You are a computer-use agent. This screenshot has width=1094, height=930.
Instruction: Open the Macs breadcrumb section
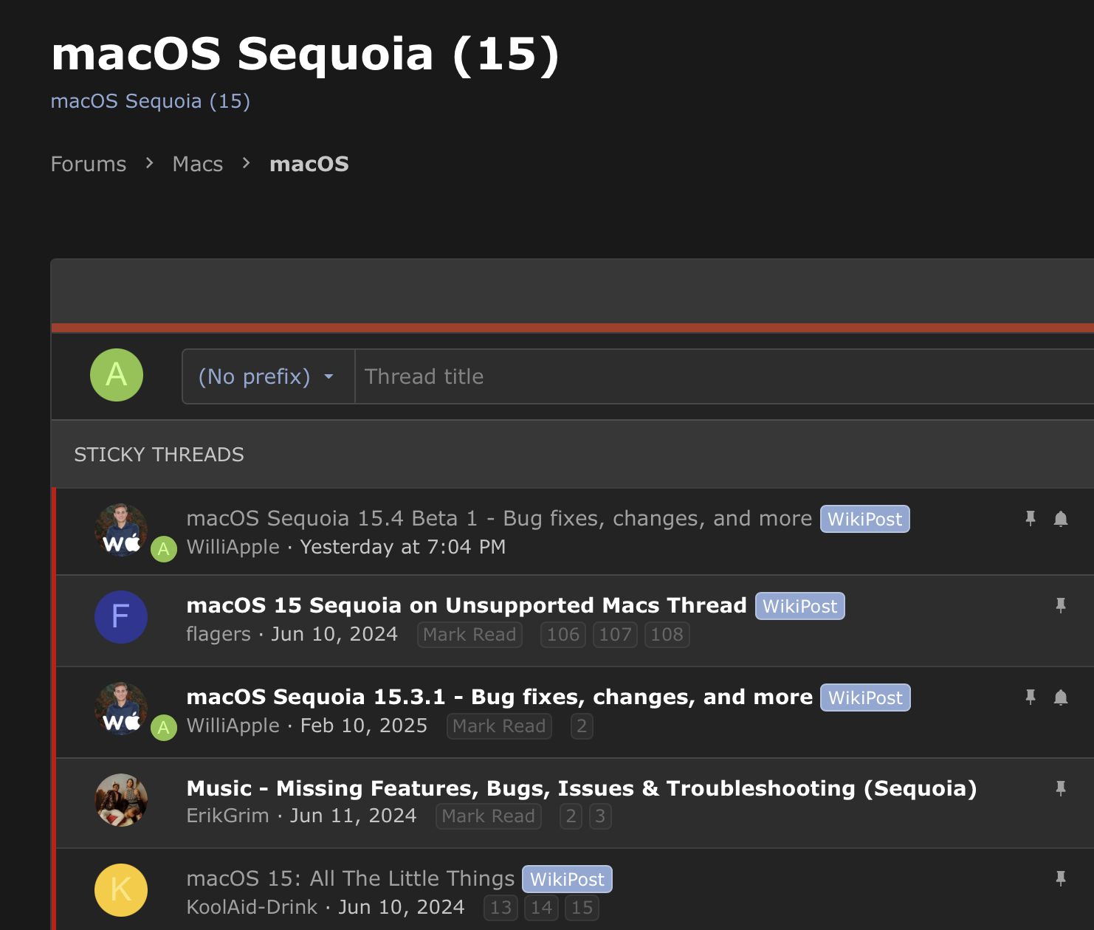click(x=197, y=164)
